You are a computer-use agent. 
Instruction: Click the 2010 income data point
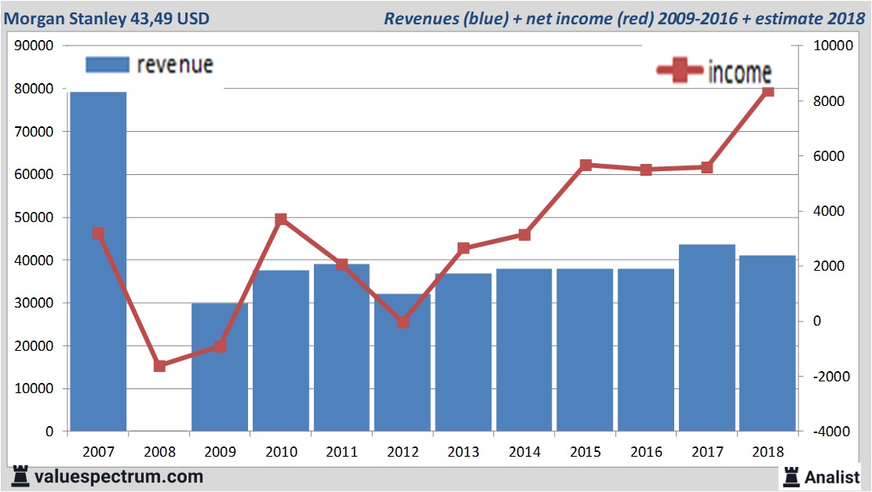[x=281, y=219]
